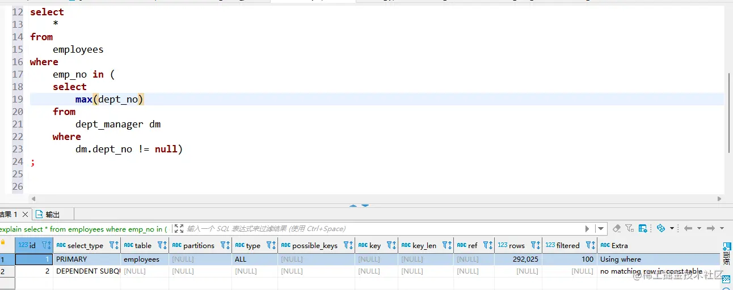Refresh the result set
Viewport: 733px width, 290px height.
(660, 228)
